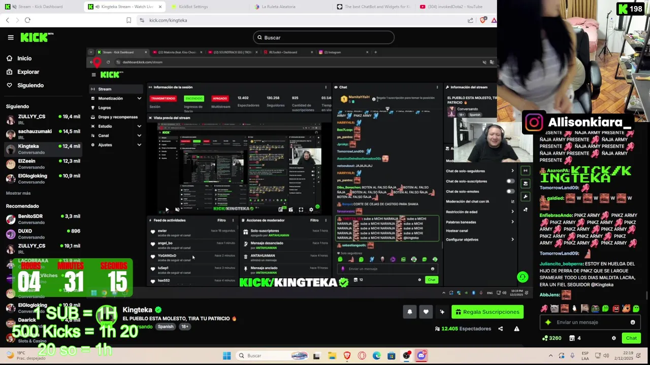
Task: Open the OBS Studio taskbar icon
Action: tap(407, 355)
